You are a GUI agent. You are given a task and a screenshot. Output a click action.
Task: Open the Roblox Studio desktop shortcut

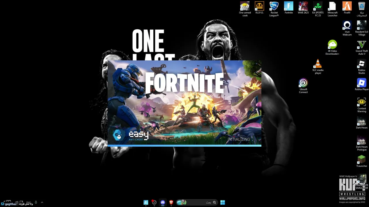[x=362, y=67]
